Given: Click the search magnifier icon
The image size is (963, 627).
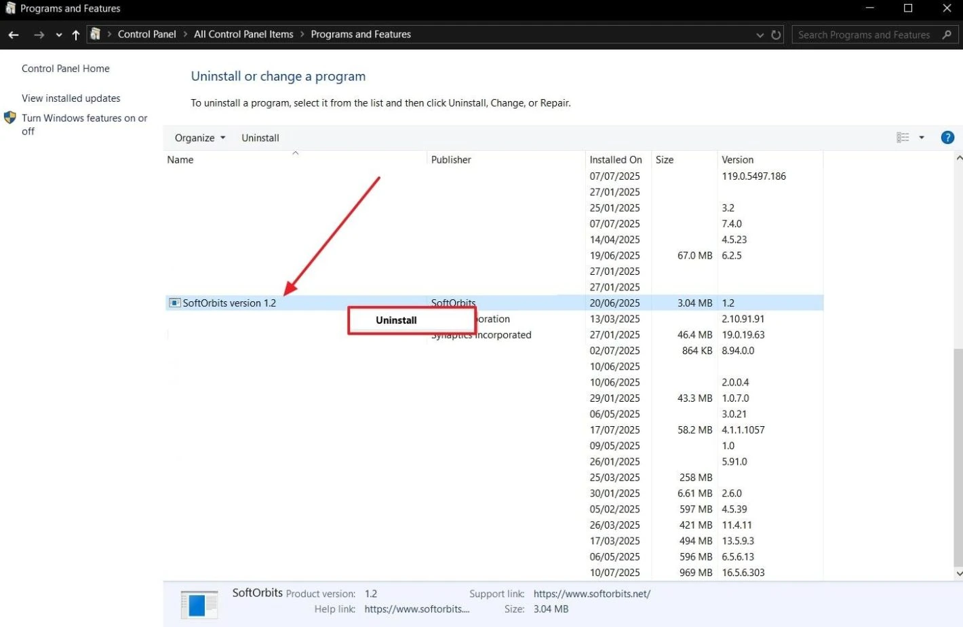Looking at the screenshot, I should (947, 35).
